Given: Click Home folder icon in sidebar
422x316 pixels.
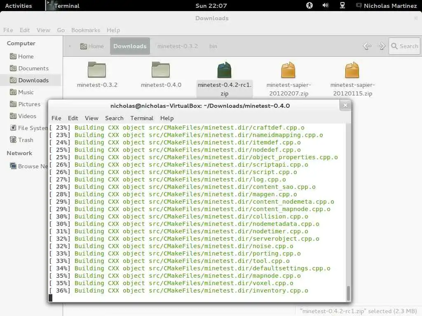Looking at the screenshot, I should [x=13, y=56].
